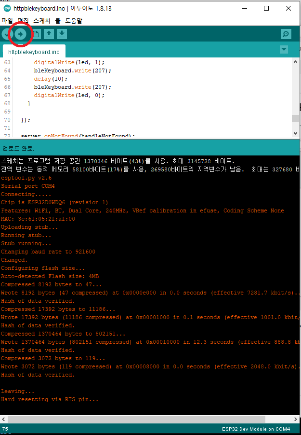Click the MAC address console line
Viewport: 301px width, 435px height.
[38, 219]
